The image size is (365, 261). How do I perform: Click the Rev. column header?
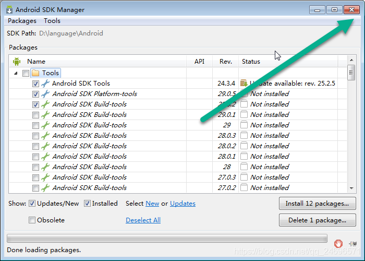(x=226, y=62)
